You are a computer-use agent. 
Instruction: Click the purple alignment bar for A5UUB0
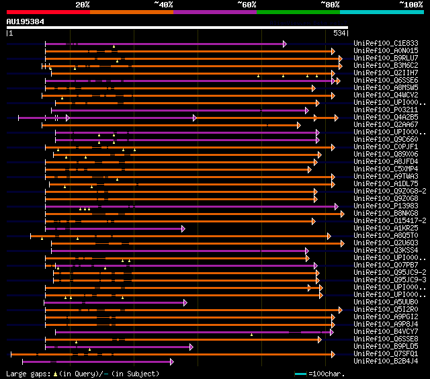pyautogui.click(x=116, y=303)
